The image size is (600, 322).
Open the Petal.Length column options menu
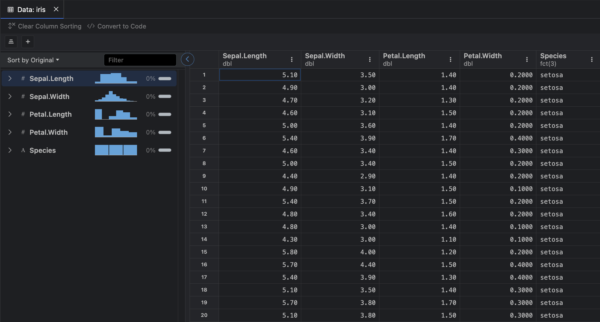(x=450, y=59)
